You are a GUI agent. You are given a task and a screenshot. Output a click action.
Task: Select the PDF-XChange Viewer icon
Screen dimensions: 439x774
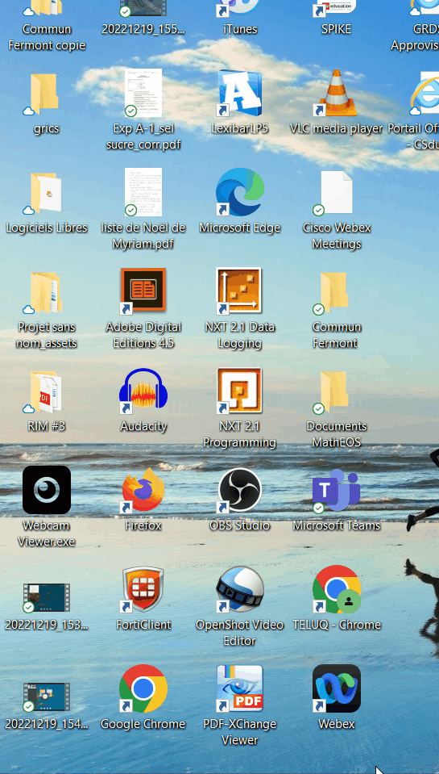[240, 689]
